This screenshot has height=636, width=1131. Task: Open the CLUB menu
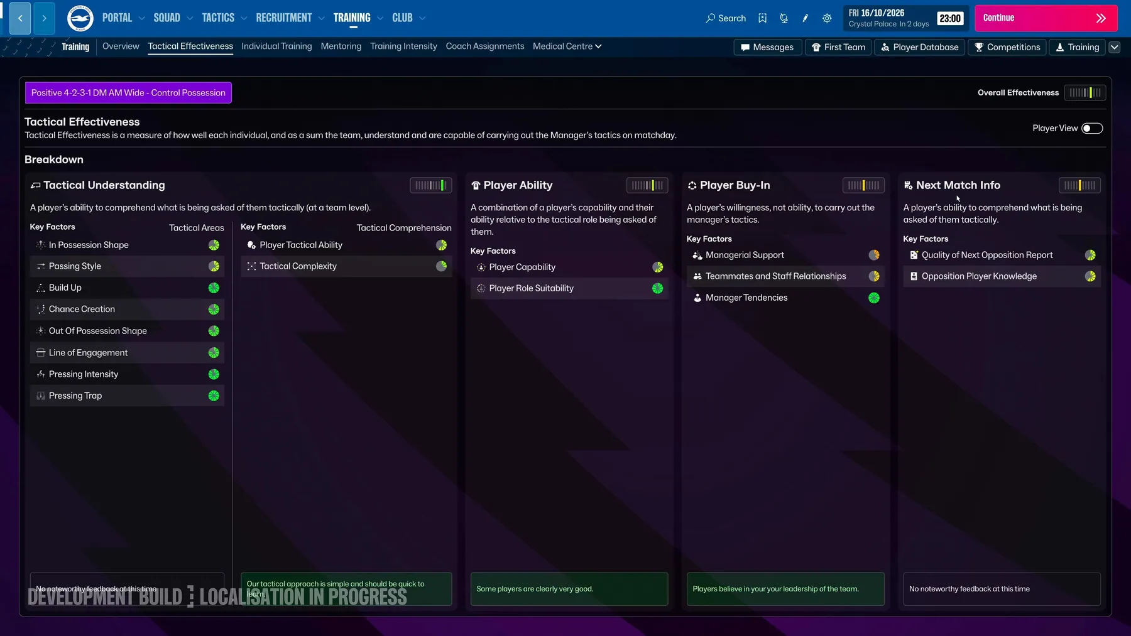tap(402, 18)
